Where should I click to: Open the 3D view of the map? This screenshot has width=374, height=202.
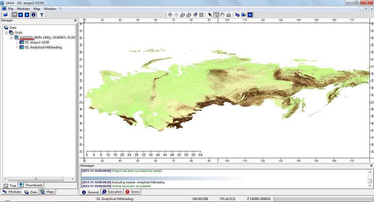point(237,15)
